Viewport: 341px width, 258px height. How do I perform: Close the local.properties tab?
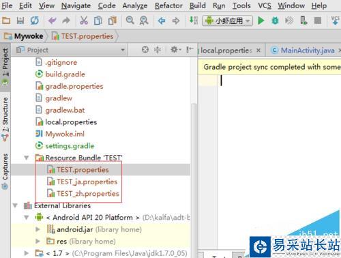[258, 51]
